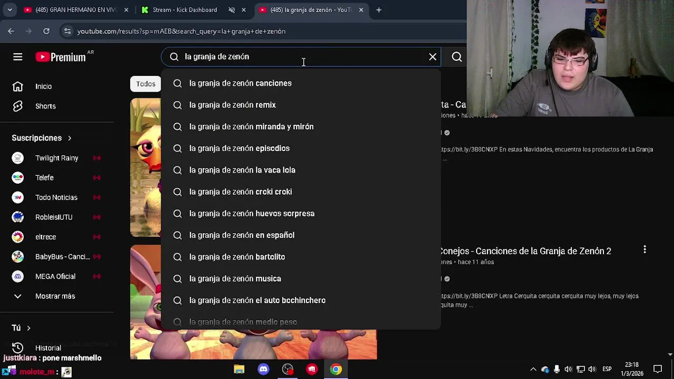Pick suggestion 'la granja de zenón remix'
The height and width of the screenshot is (379, 674).
[x=301, y=105]
